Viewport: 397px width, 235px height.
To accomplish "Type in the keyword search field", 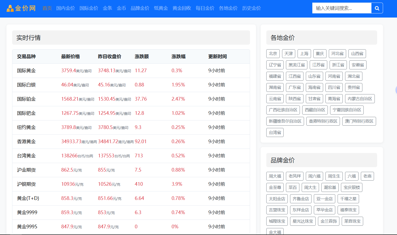I will pyautogui.click(x=341, y=8).
